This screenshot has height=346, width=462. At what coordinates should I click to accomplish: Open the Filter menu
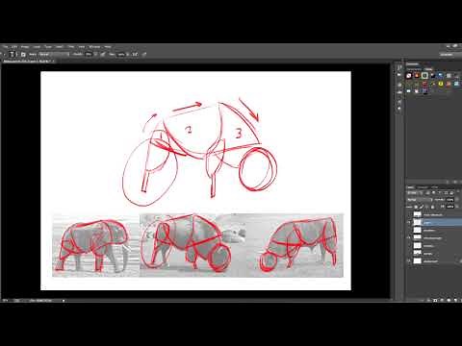click(x=71, y=46)
